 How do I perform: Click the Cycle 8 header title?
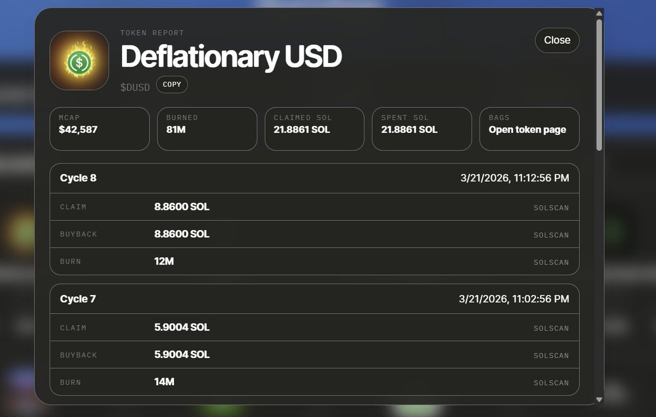click(78, 178)
